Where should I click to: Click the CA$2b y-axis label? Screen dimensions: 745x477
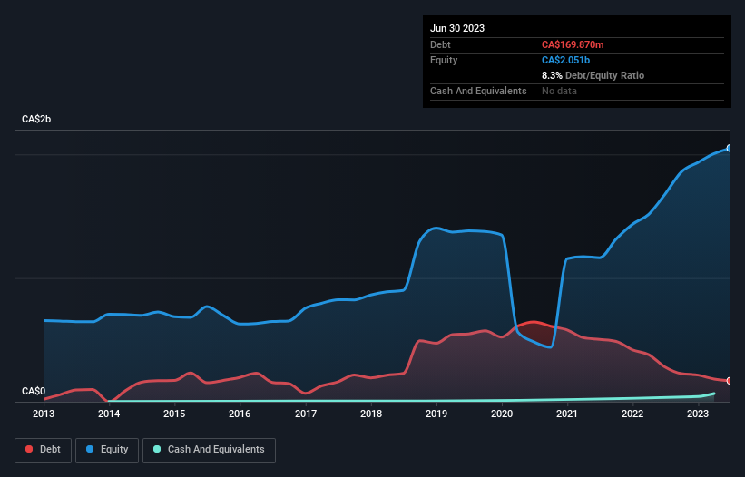click(x=36, y=119)
